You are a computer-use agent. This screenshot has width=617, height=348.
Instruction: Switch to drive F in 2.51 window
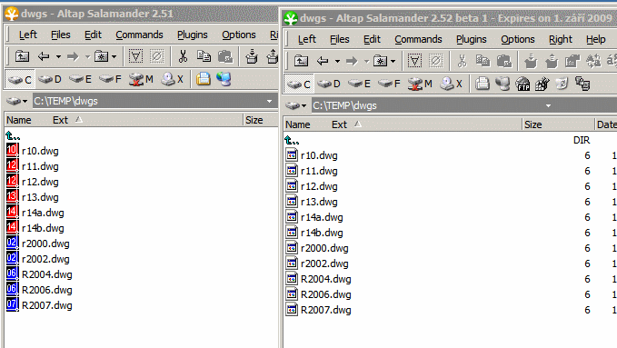110,80
